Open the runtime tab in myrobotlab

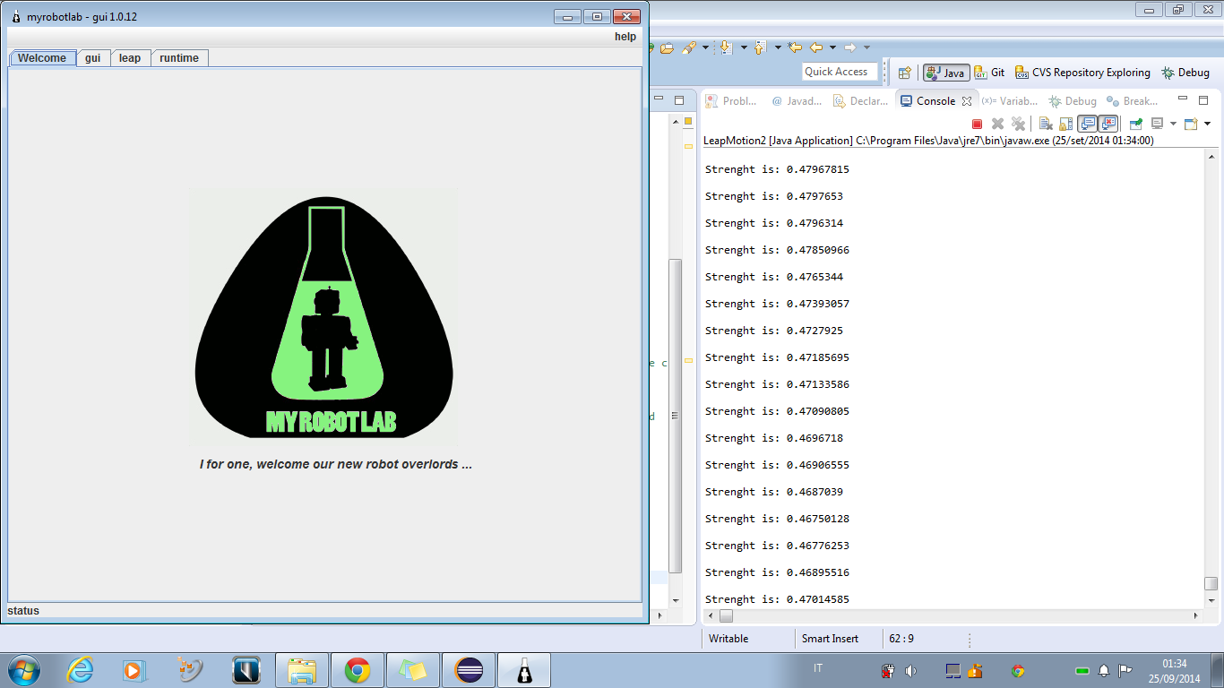179,57
